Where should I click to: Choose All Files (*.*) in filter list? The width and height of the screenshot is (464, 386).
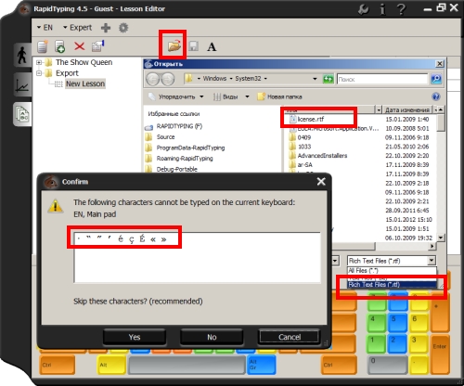tap(392, 271)
